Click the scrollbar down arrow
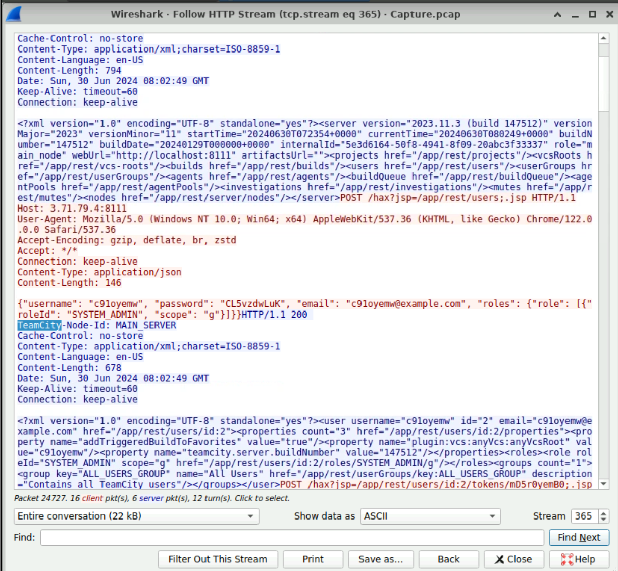Screen dimensions: 618x571 (603, 484)
